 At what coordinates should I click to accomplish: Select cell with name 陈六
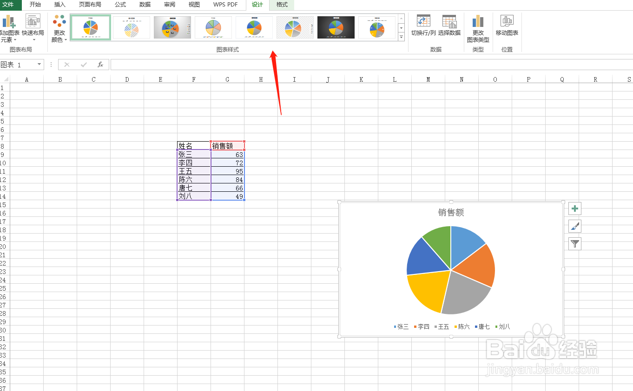194,179
